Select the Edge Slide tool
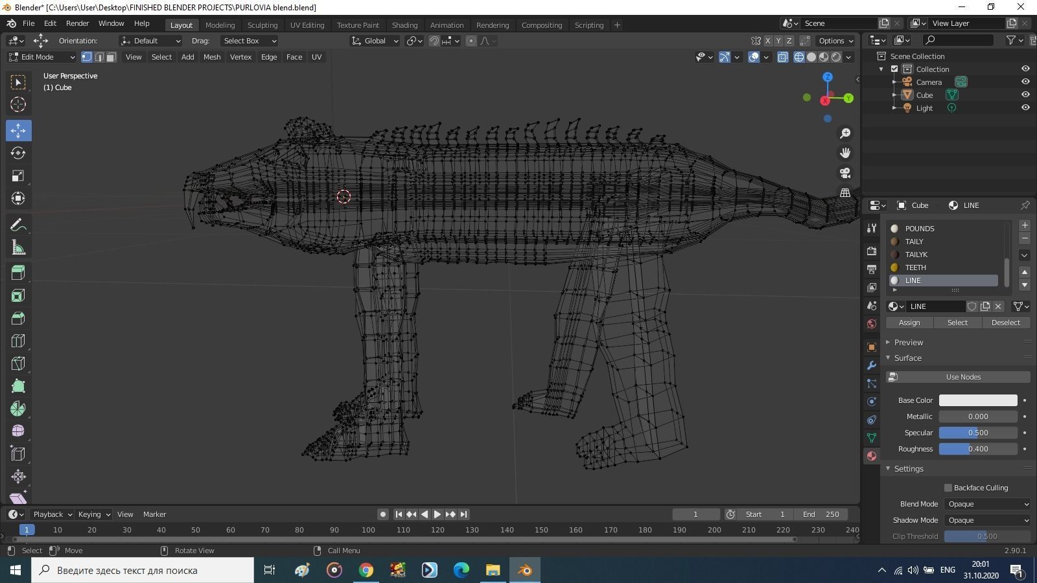The width and height of the screenshot is (1037, 583). (18, 454)
